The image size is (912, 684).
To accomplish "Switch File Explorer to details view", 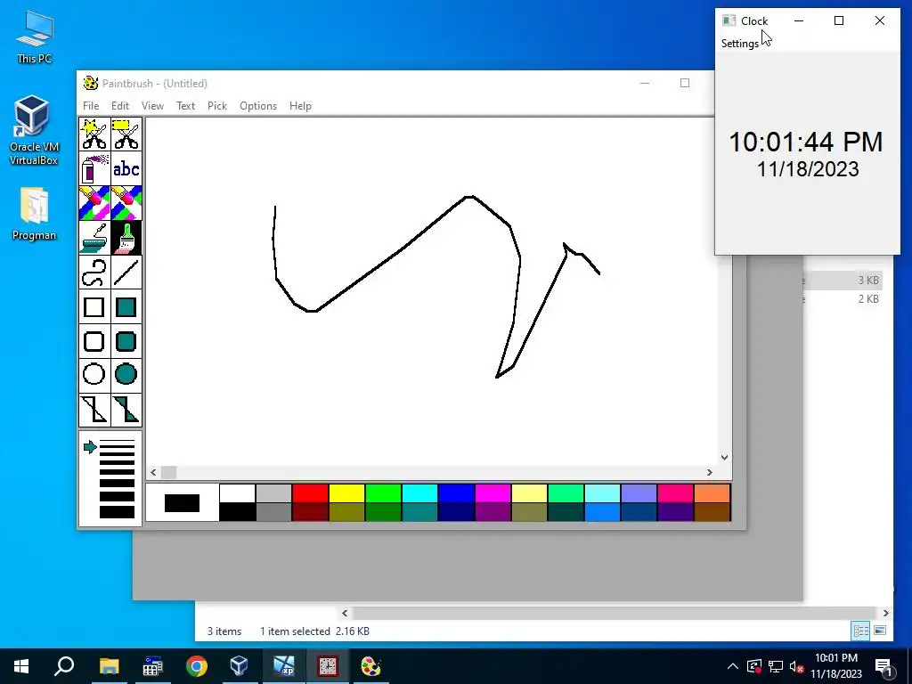I will (x=861, y=631).
